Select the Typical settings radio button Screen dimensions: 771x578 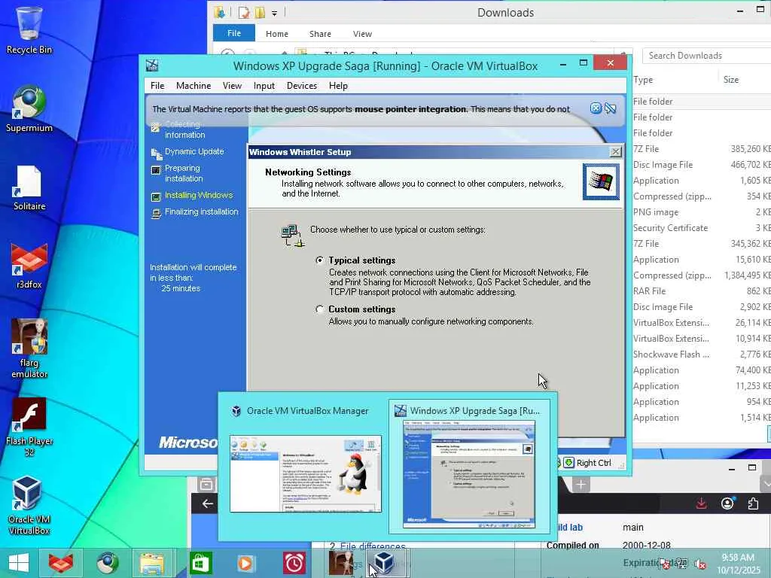[x=319, y=260]
